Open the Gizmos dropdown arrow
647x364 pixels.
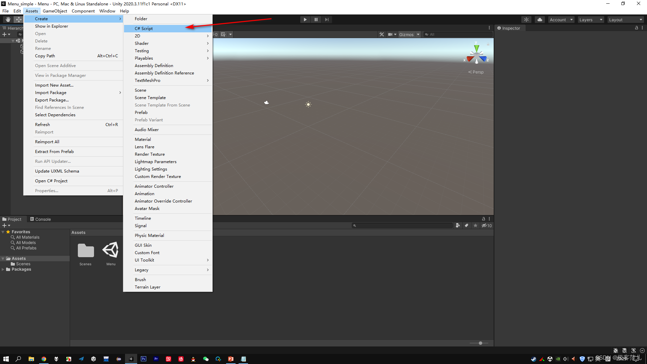(418, 34)
